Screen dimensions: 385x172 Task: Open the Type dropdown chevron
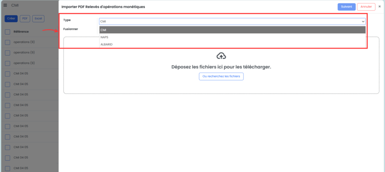tap(363, 21)
